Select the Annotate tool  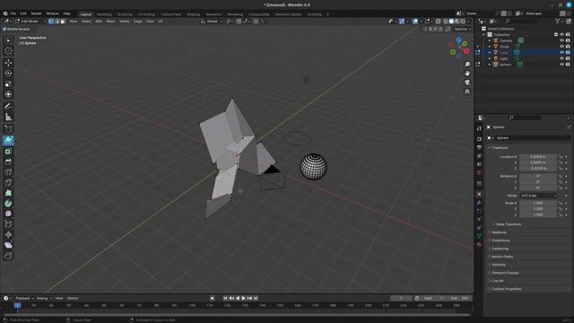(8, 106)
